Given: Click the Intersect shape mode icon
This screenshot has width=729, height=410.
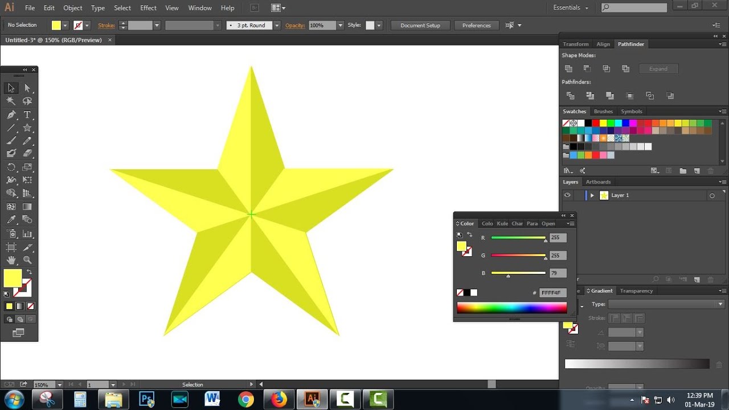Looking at the screenshot, I should pyautogui.click(x=607, y=68).
